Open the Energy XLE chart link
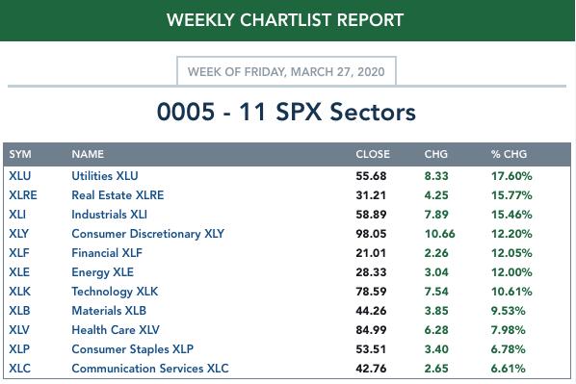The image size is (576, 384). (102, 272)
